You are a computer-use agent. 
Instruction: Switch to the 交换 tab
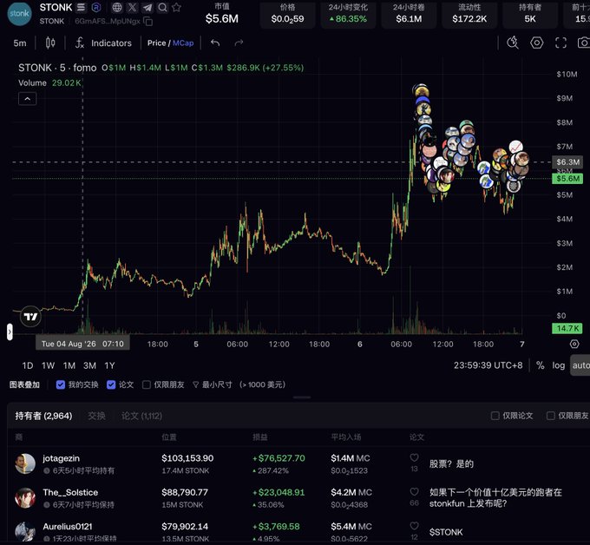click(x=96, y=416)
